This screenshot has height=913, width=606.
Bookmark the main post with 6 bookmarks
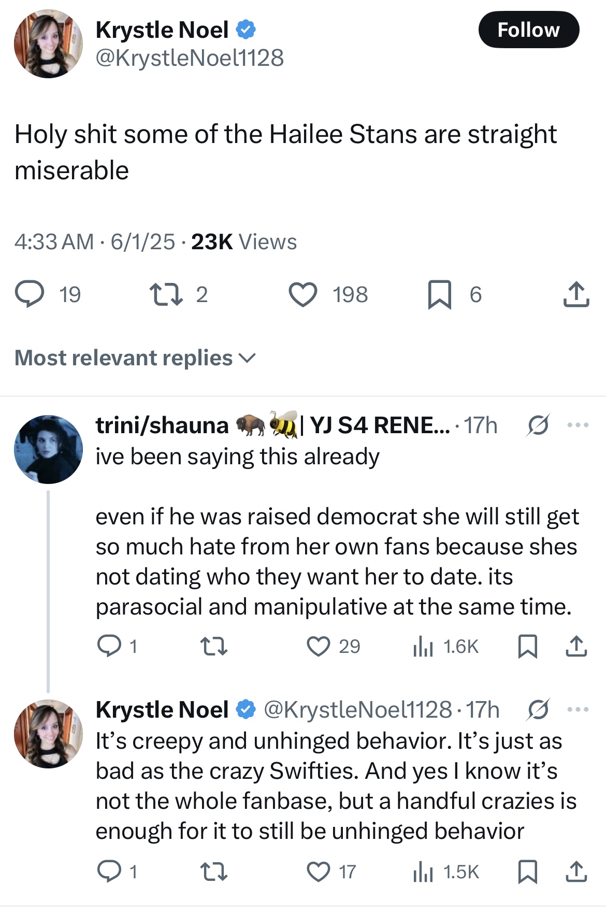point(439,294)
